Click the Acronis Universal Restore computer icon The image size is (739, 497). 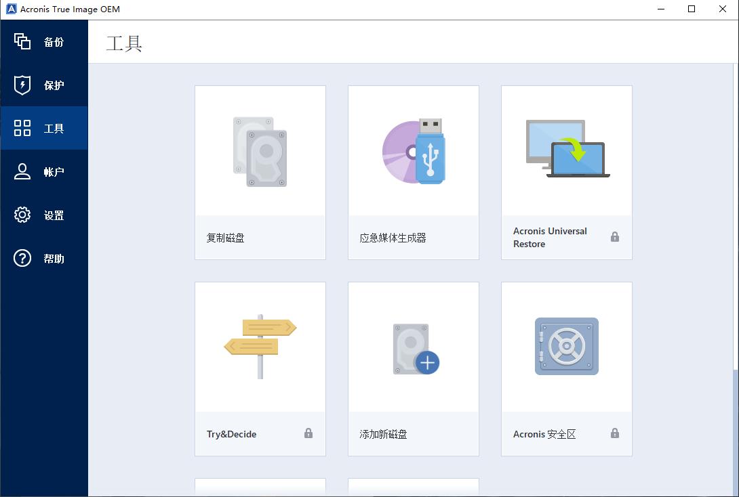click(x=567, y=150)
